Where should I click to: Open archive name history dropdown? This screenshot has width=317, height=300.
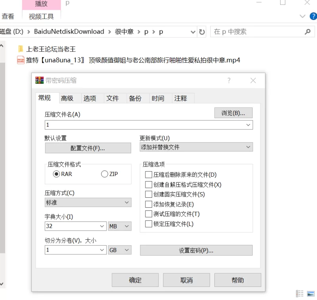click(x=248, y=125)
